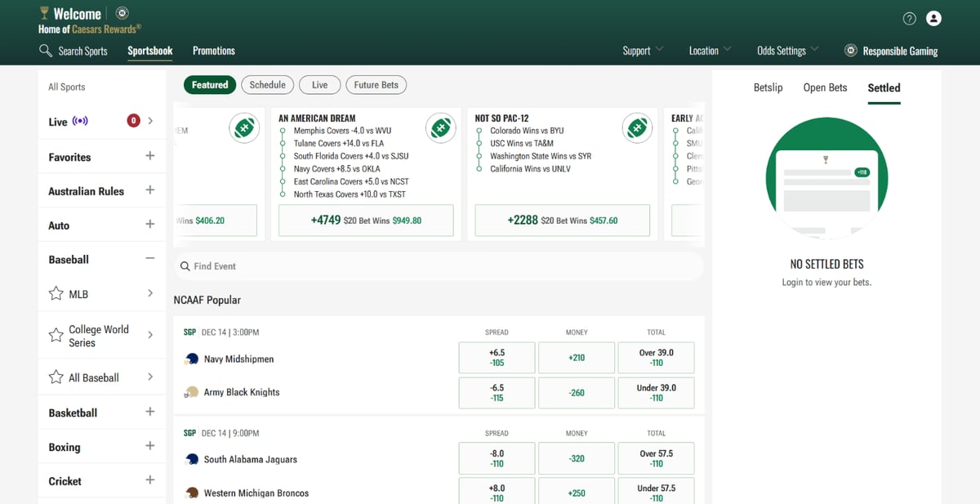Click the Caesars emblem beside Welcome
This screenshot has width=980, height=504.
click(x=122, y=13)
